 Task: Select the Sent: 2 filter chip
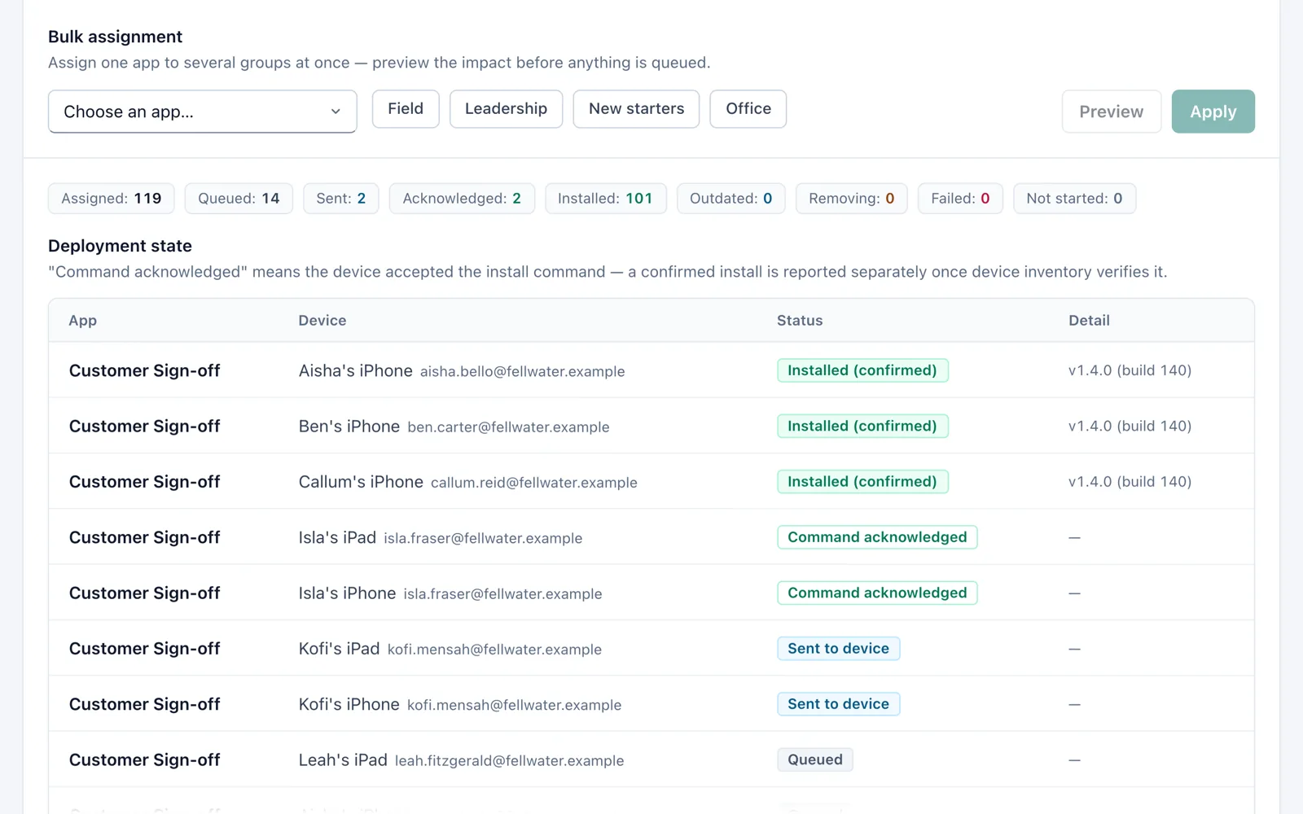pyautogui.click(x=341, y=199)
